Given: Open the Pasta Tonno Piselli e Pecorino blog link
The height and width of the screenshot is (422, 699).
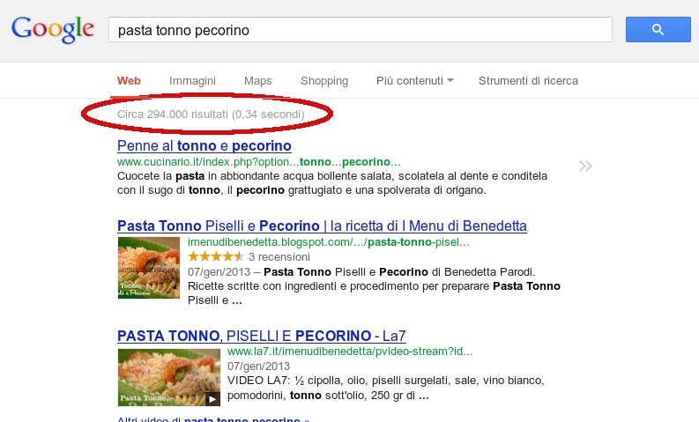Looking at the screenshot, I should (322, 226).
